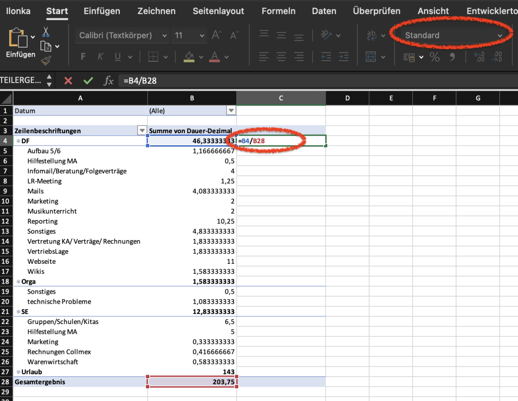Open the Formeln ribbon tab

coord(278,11)
